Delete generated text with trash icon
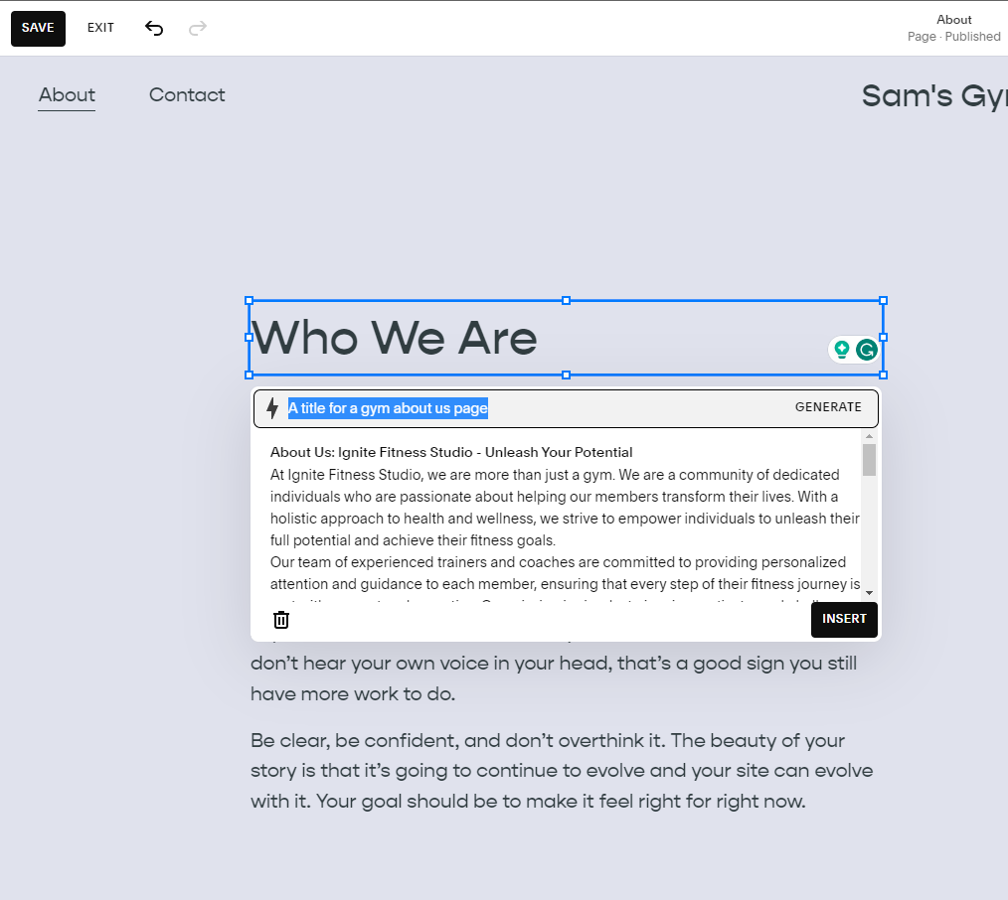The width and height of the screenshot is (1008, 900). [x=281, y=619]
